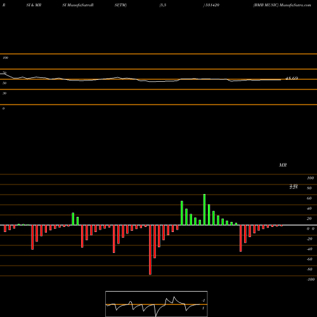Viewport: 317px width, 317px height.
Task: Click the 2.25 value label near the MR axis
Action: coord(294,188)
